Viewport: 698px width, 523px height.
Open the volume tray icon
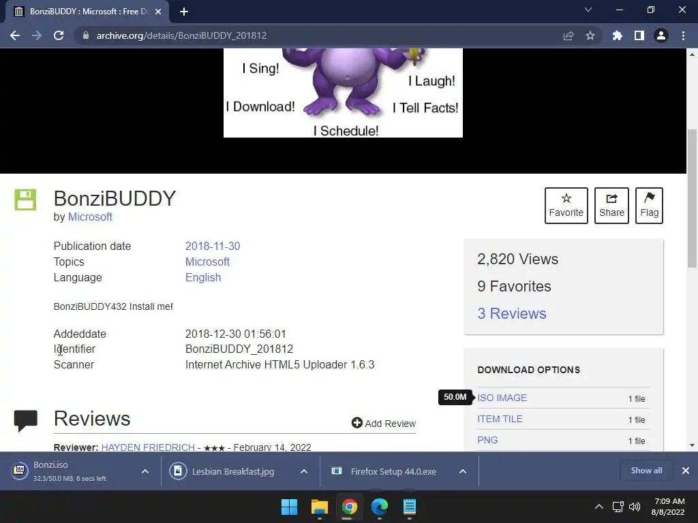(635, 507)
